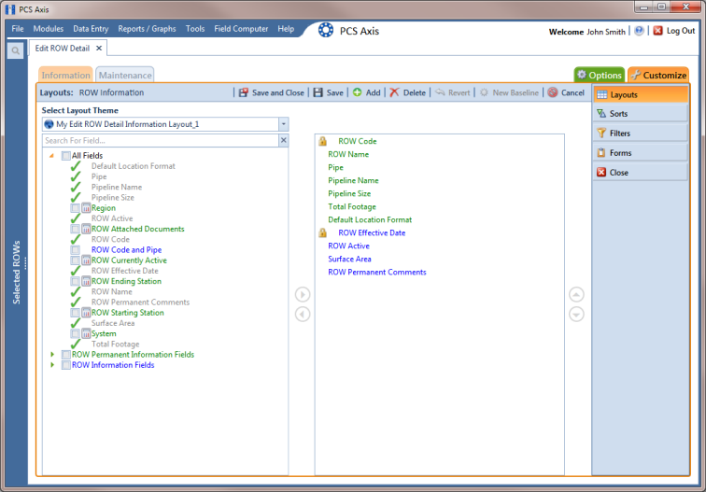Image resolution: width=706 pixels, height=492 pixels.
Task: Click the green Add layout icon
Action: click(x=357, y=92)
